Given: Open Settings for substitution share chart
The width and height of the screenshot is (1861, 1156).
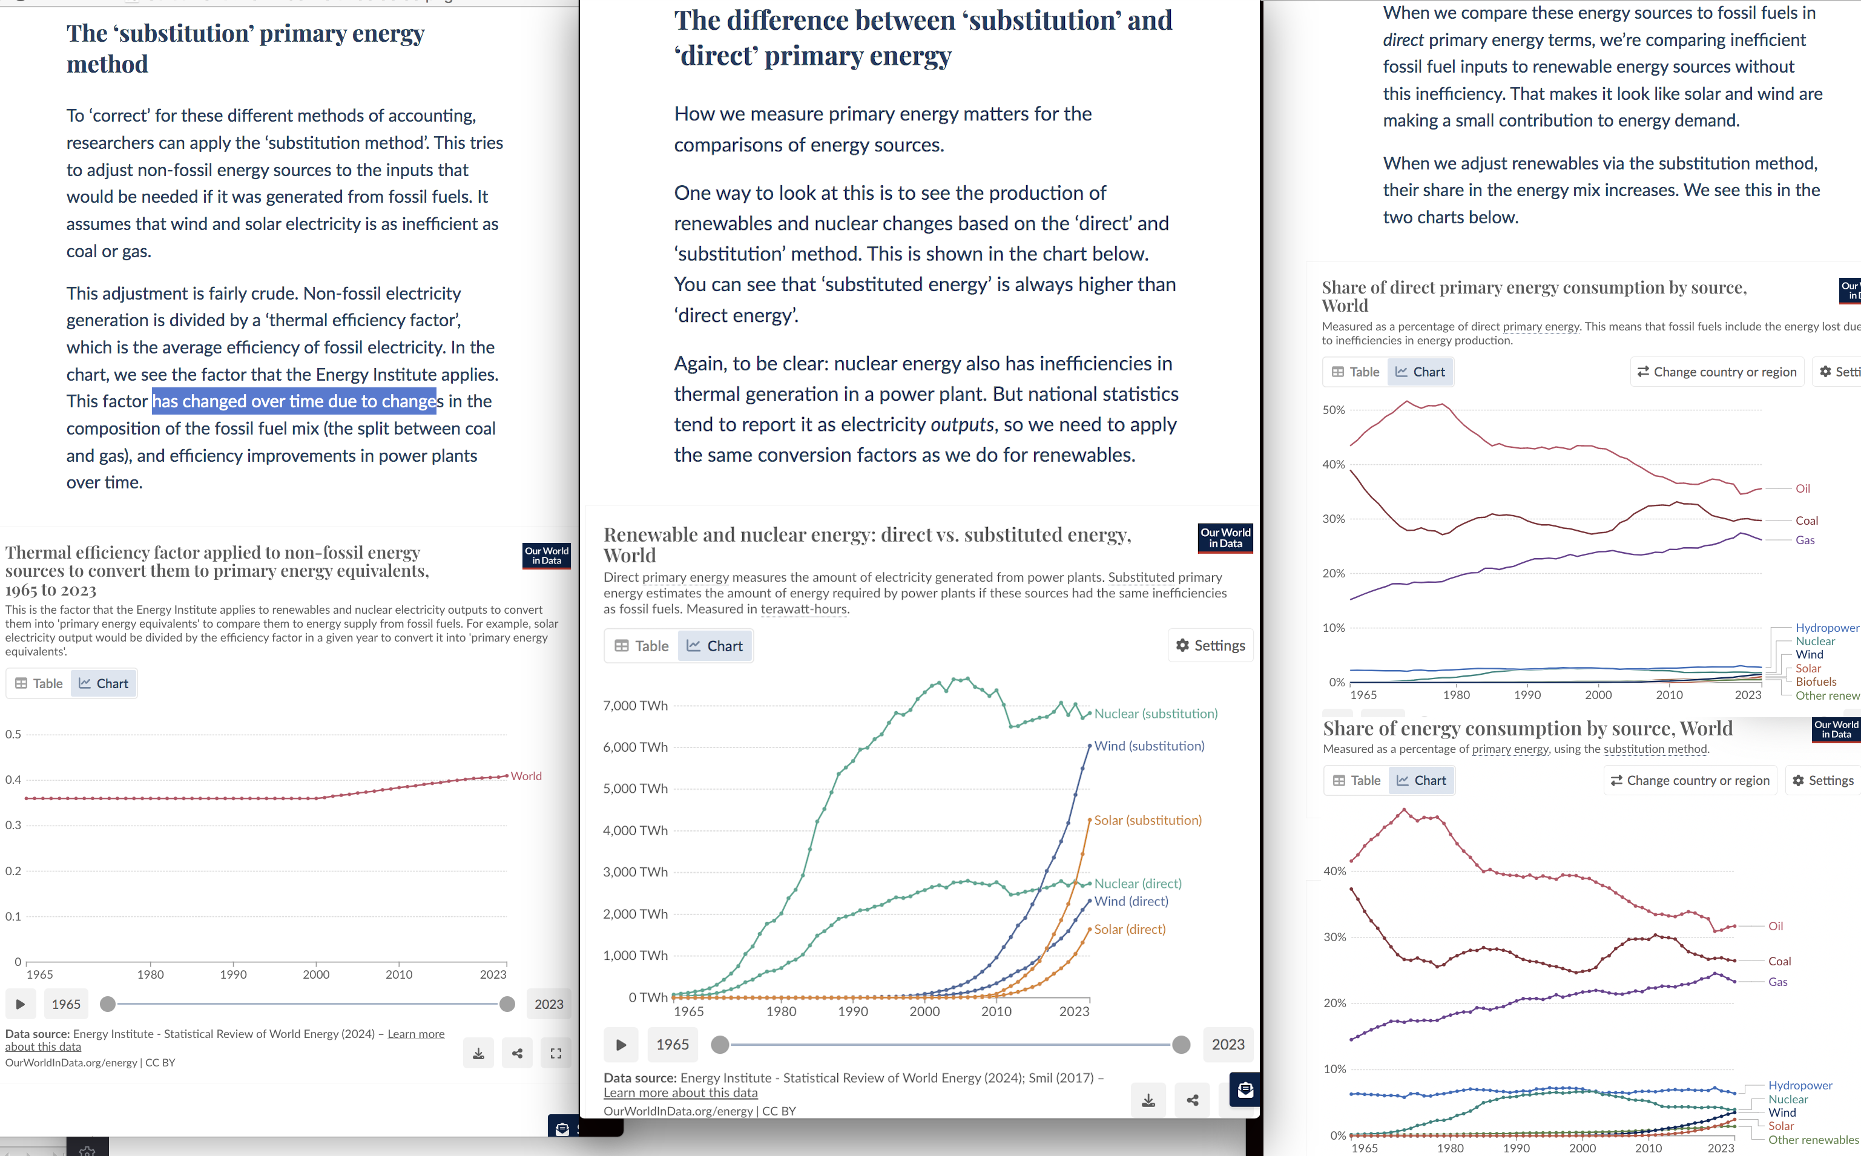Looking at the screenshot, I should click(x=1823, y=780).
